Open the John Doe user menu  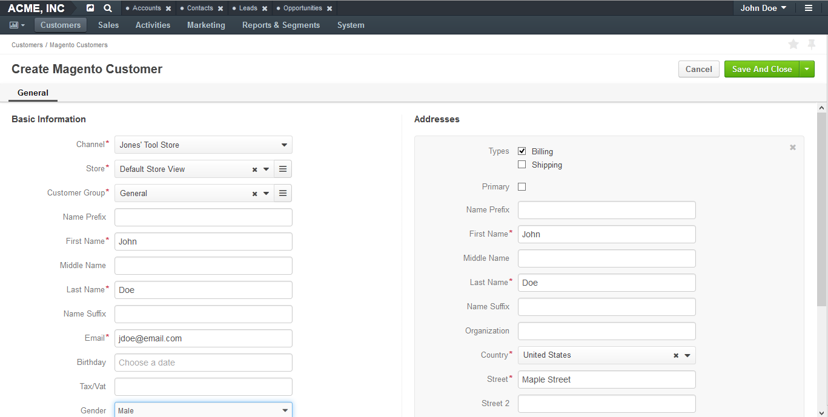click(763, 8)
